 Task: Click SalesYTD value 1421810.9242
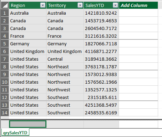101,13
